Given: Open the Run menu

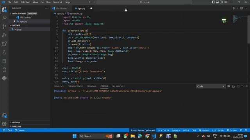Looking at the screenshot, I should pos(48,2).
